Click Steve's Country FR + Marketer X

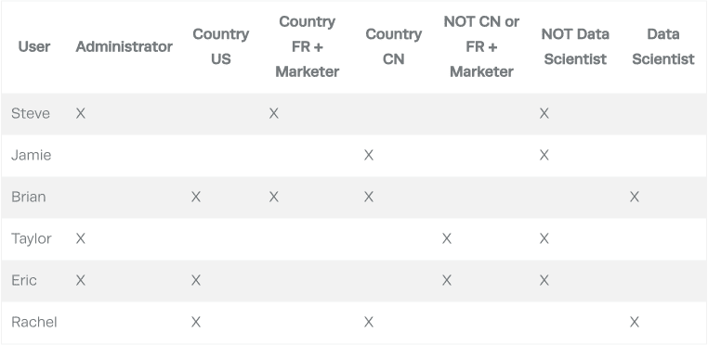click(273, 113)
